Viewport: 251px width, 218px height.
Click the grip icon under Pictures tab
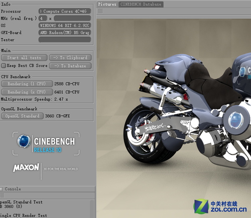point(100,11)
